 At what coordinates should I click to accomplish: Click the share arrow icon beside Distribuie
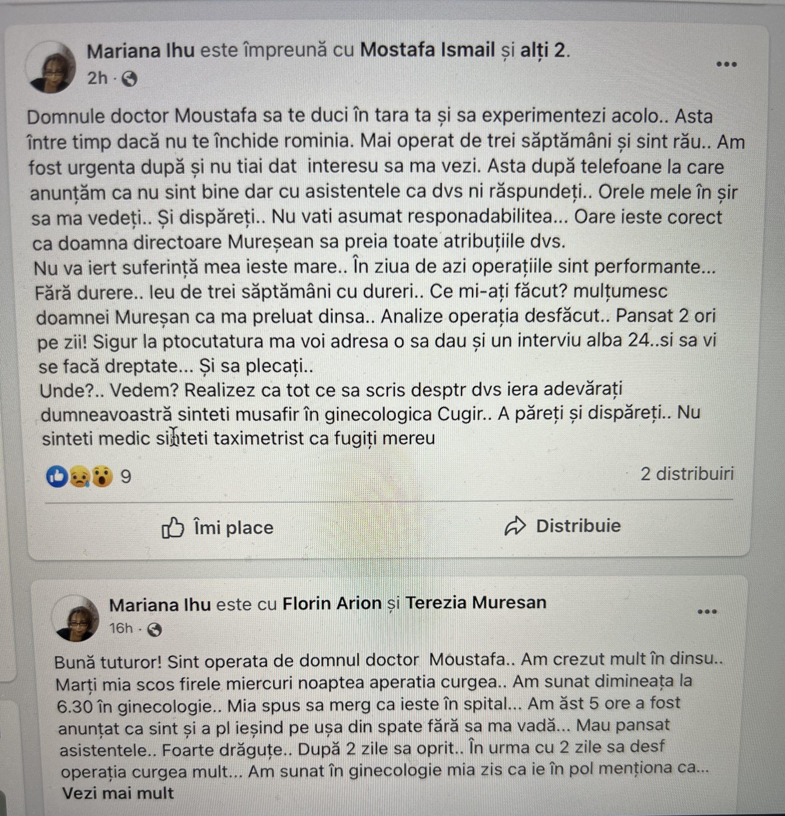[x=515, y=526]
